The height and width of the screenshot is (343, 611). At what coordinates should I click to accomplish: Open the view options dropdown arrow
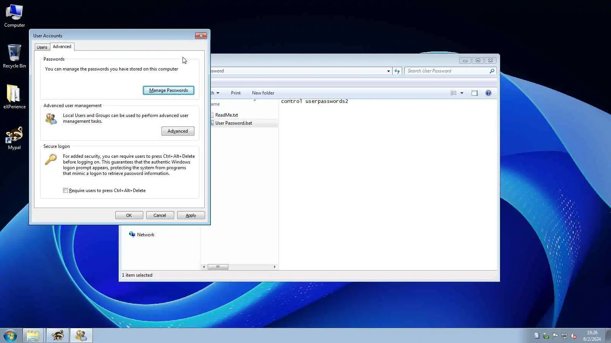click(462, 93)
